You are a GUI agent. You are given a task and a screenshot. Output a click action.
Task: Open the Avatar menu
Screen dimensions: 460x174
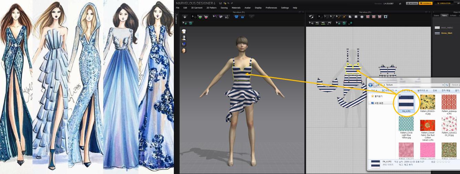click(248, 8)
